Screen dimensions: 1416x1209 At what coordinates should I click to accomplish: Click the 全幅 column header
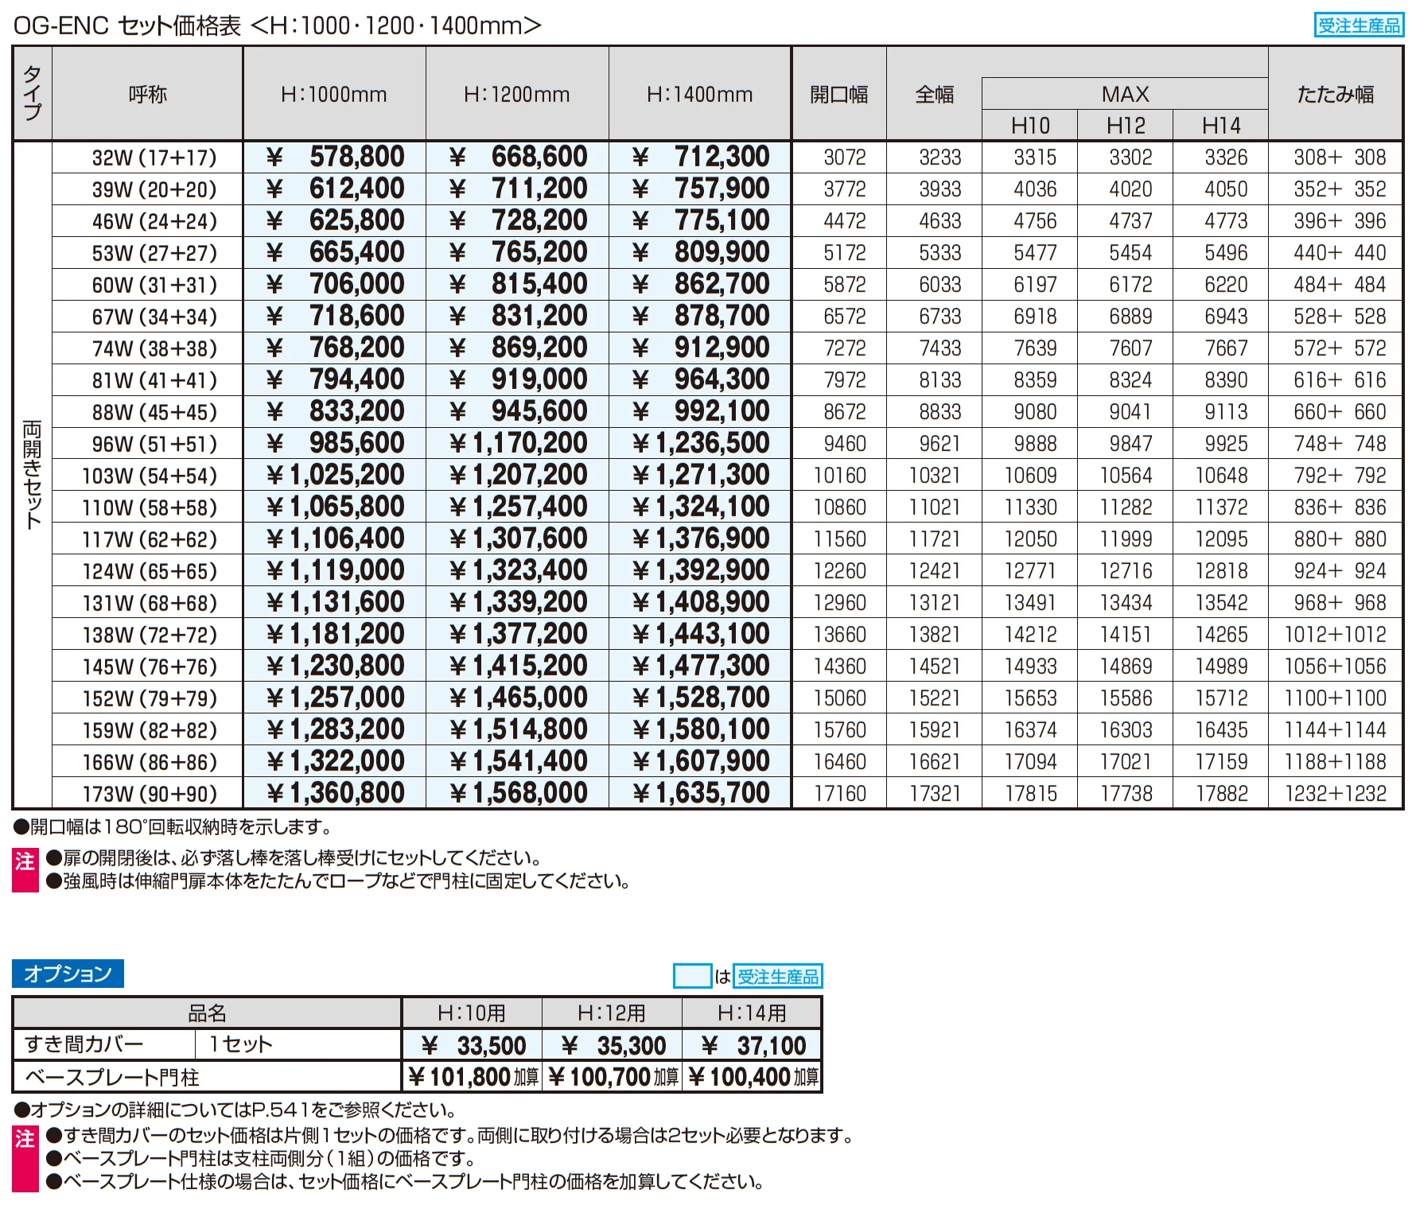coord(935,94)
